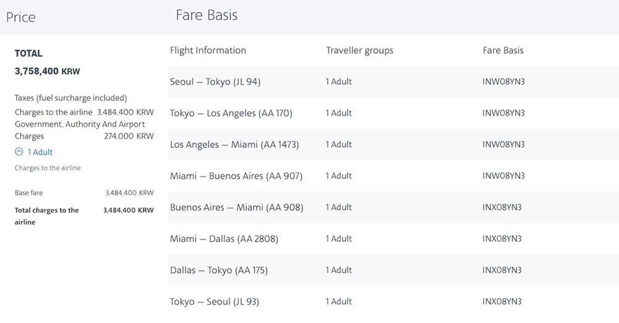Screen dimensions: 619x323
Task: Click the Price section heading
Action: (x=21, y=17)
